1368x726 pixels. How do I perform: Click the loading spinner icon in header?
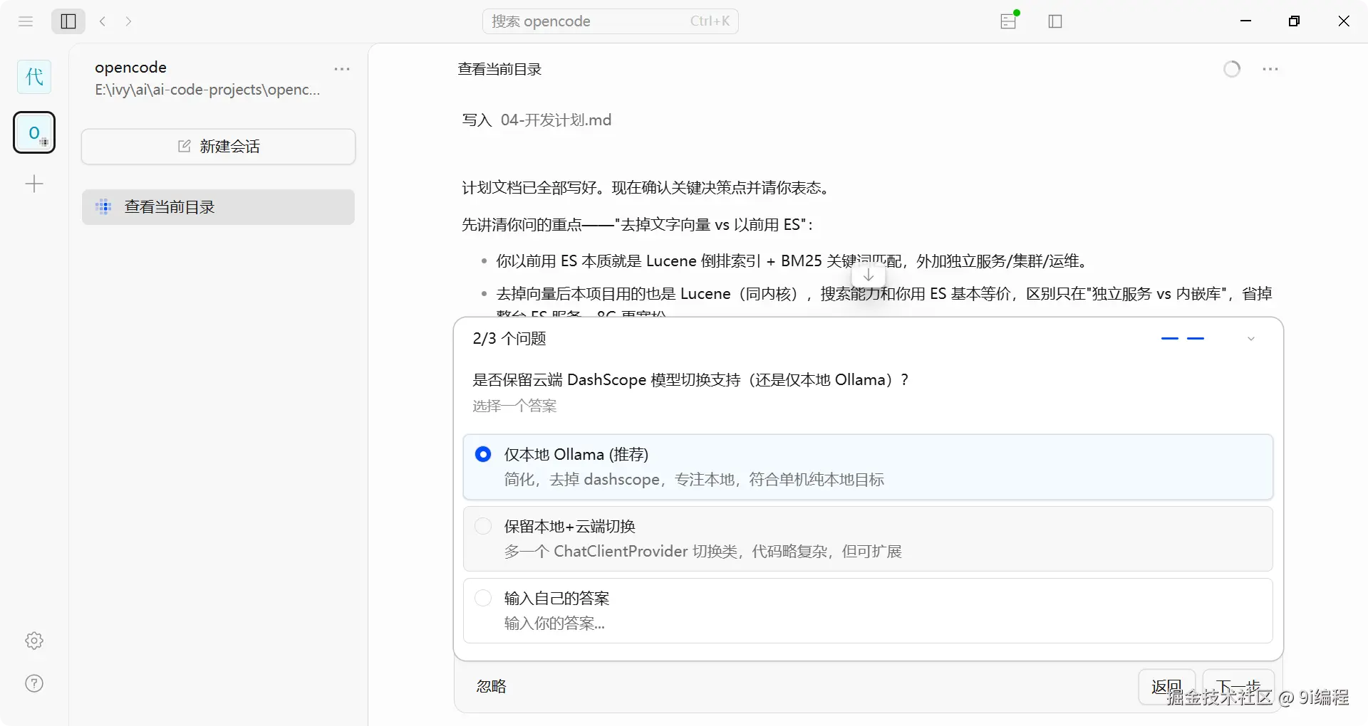click(x=1232, y=69)
